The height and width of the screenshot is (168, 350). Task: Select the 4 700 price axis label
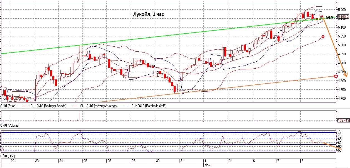(342, 98)
